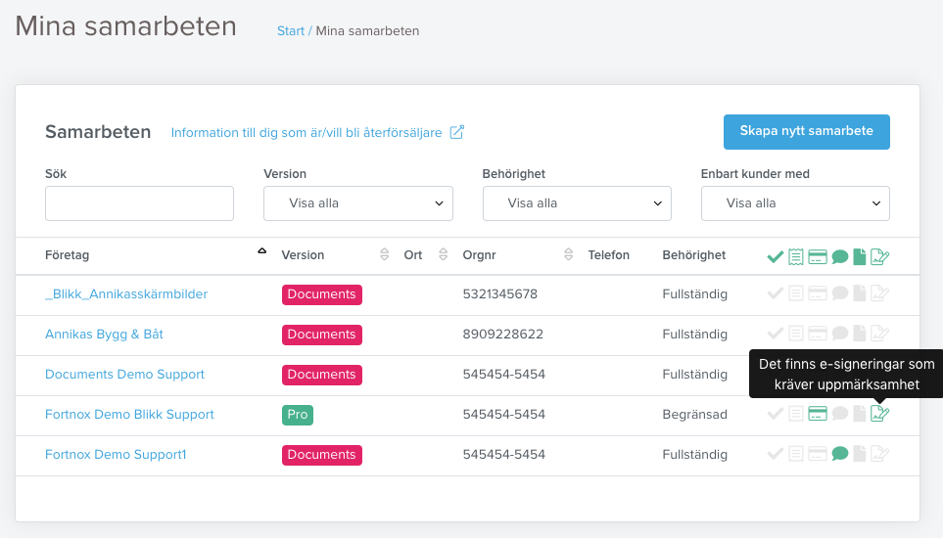The image size is (943, 538).
Task: Click green chat bubble in Fortnox Demo Support1 row
Action: pos(840,454)
